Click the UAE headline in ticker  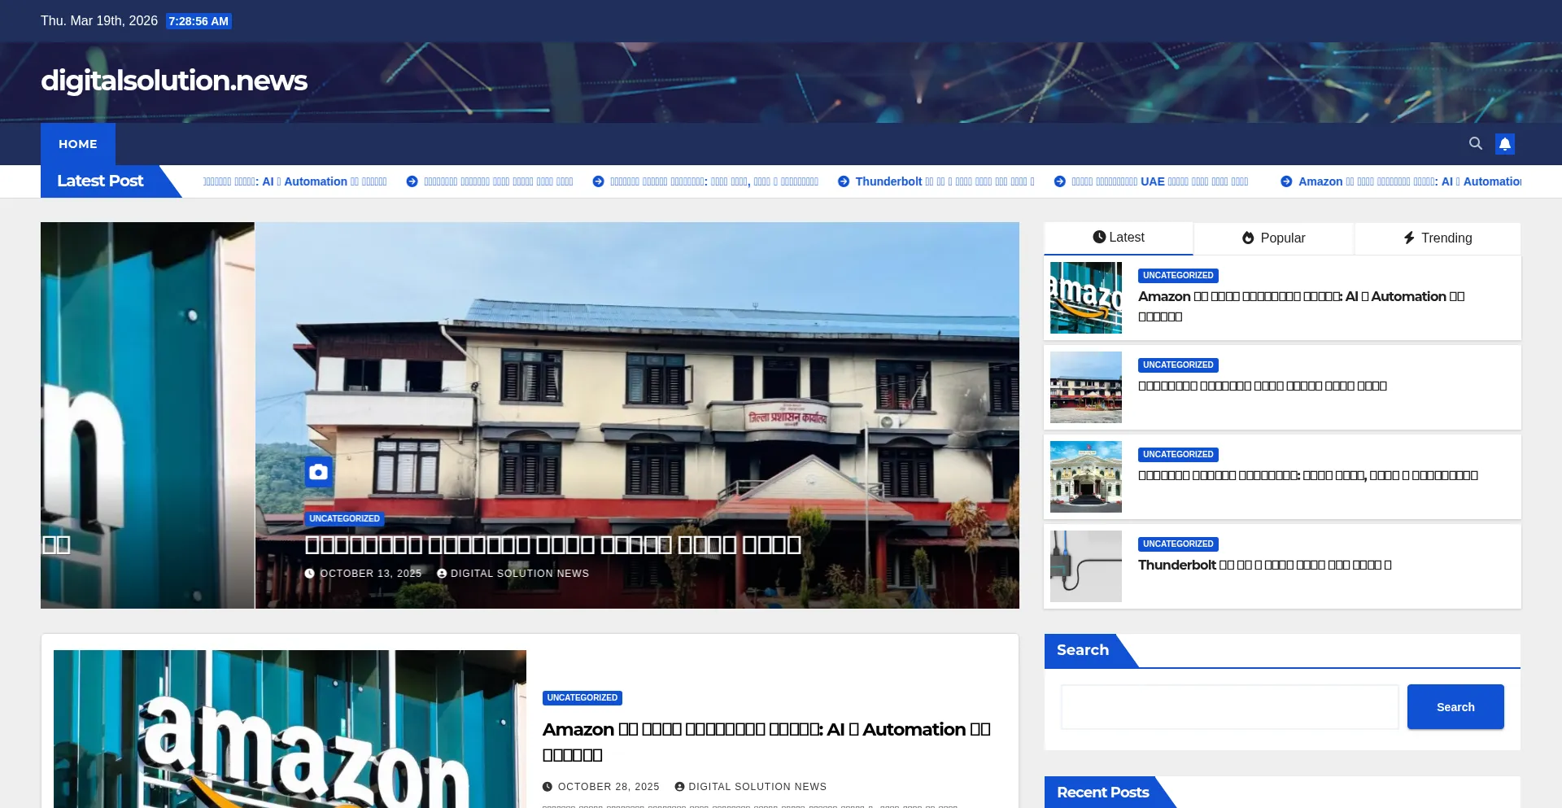coord(1159,181)
